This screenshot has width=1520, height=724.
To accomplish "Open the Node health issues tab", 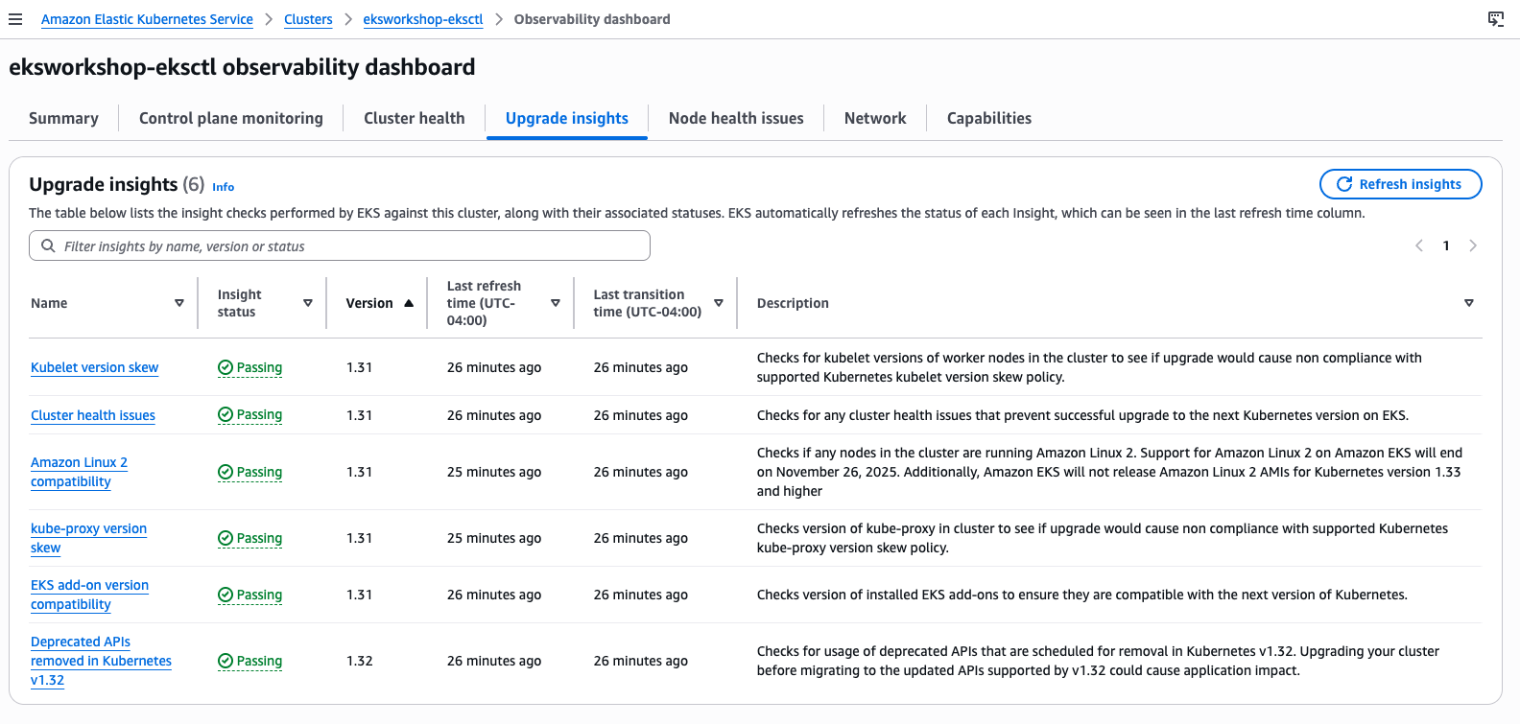I will pyautogui.click(x=736, y=118).
